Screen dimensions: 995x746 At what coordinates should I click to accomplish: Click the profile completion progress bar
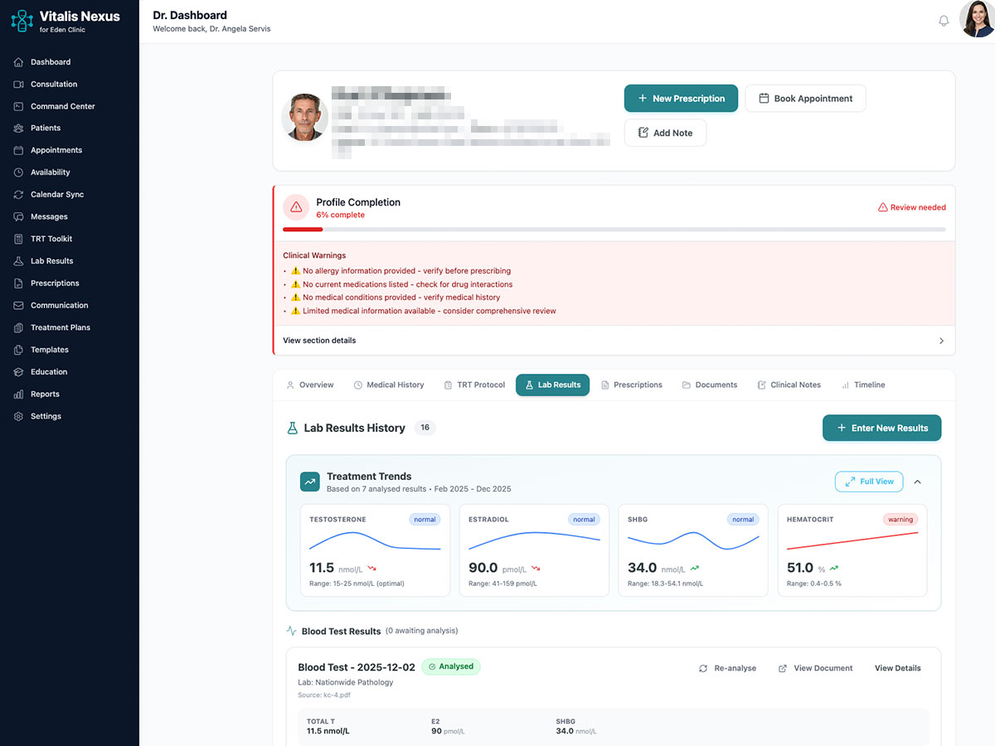pyautogui.click(x=614, y=230)
